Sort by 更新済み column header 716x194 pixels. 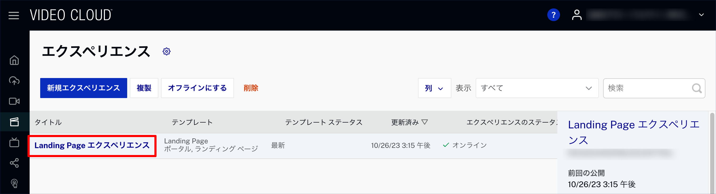(x=409, y=122)
